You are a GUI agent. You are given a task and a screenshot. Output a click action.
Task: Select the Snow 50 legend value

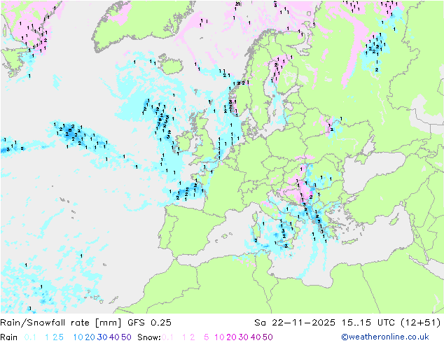268,337
